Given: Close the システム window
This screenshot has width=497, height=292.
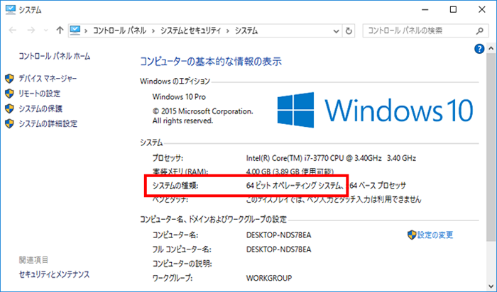Looking at the screenshot, I should click(x=482, y=10).
